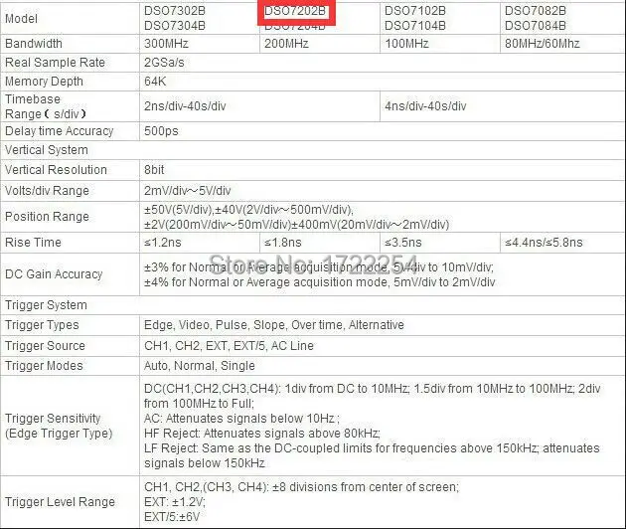
Task: Click the Volts/div Range label
Action: point(47,191)
